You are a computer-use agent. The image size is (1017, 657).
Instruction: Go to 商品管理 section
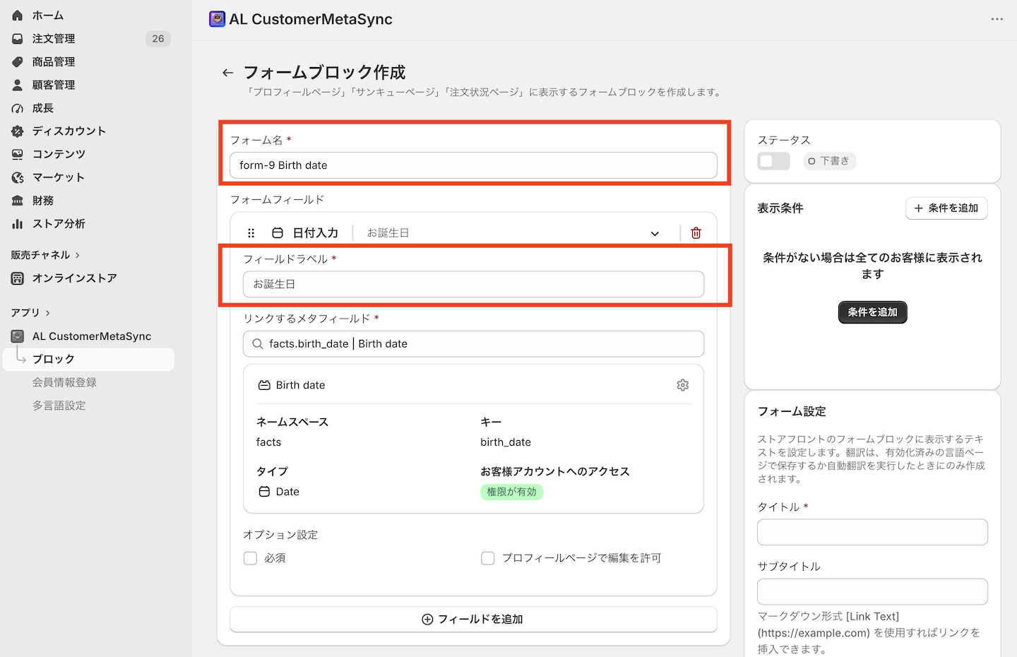tap(54, 61)
